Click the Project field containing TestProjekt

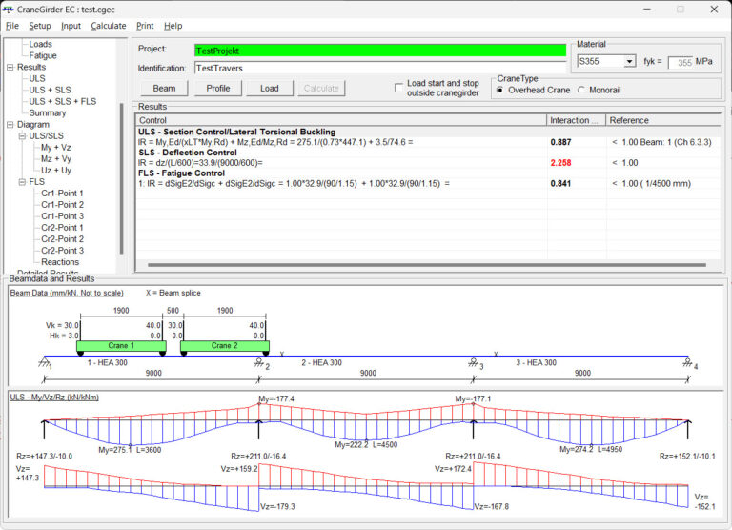pos(380,51)
